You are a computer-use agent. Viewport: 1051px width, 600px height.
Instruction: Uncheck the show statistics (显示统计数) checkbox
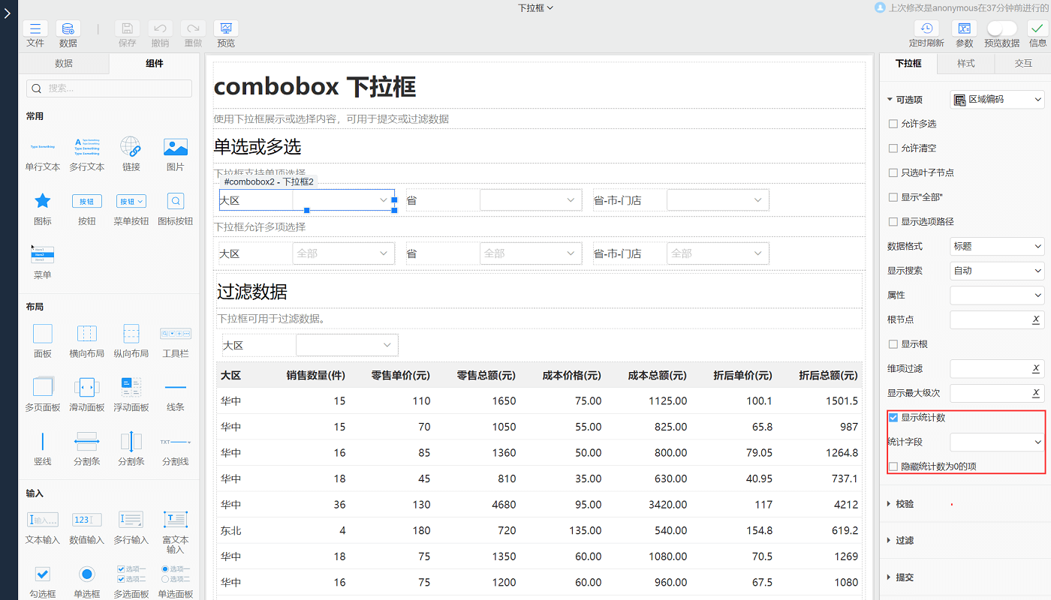pos(893,418)
